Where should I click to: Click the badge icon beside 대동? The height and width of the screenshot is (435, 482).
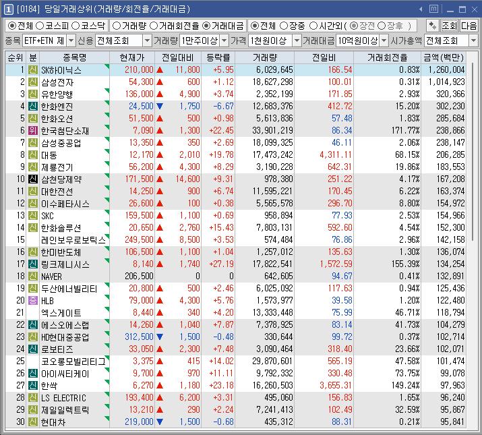pyautogui.click(x=33, y=154)
